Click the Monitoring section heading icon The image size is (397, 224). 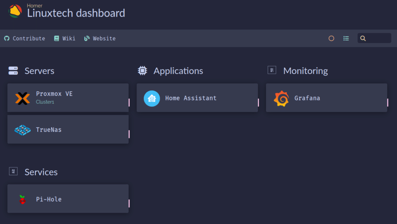272,70
